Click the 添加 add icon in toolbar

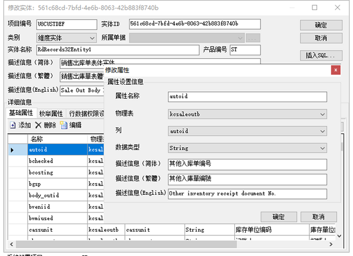(x=12, y=125)
